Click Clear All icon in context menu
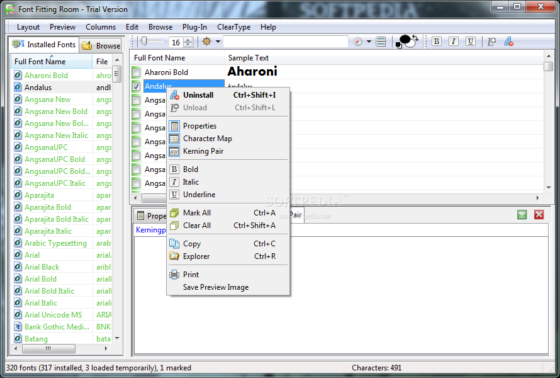The width and height of the screenshot is (560, 378). (174, 226)
